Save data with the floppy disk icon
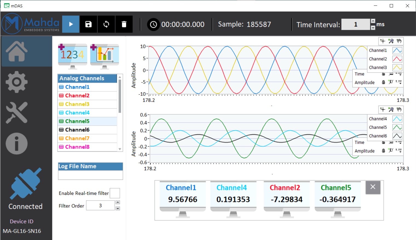Image resolution: width=416 pixels, height=240 pixels. (88, 24)
